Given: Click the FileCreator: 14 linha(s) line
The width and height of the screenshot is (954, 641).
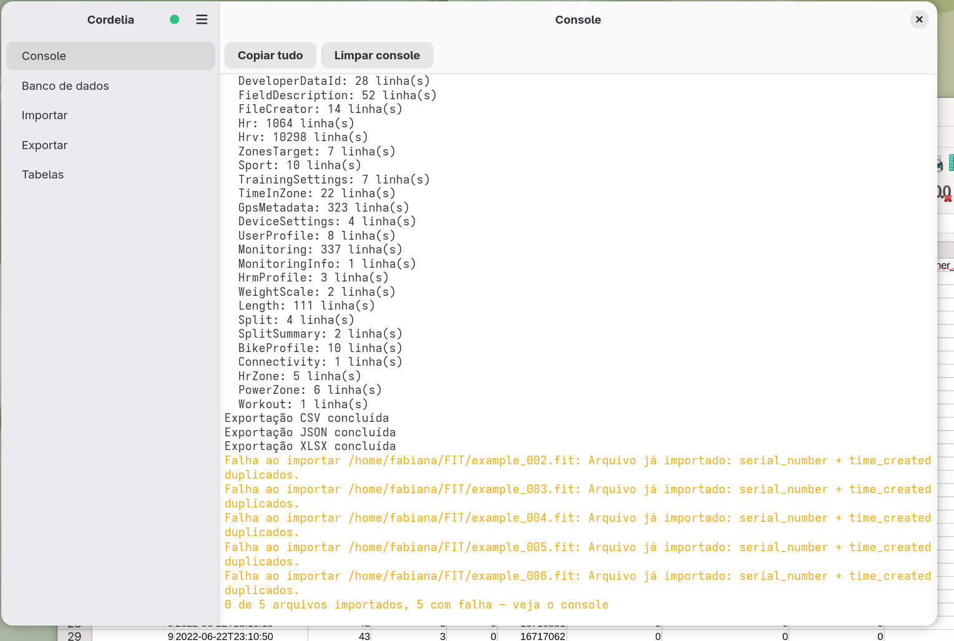Looking at the screenshot, I should 320,109.
